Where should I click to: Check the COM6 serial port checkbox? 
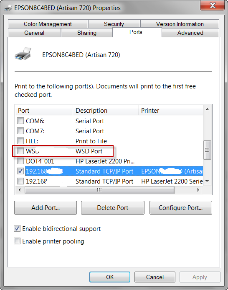coord(20,121)
